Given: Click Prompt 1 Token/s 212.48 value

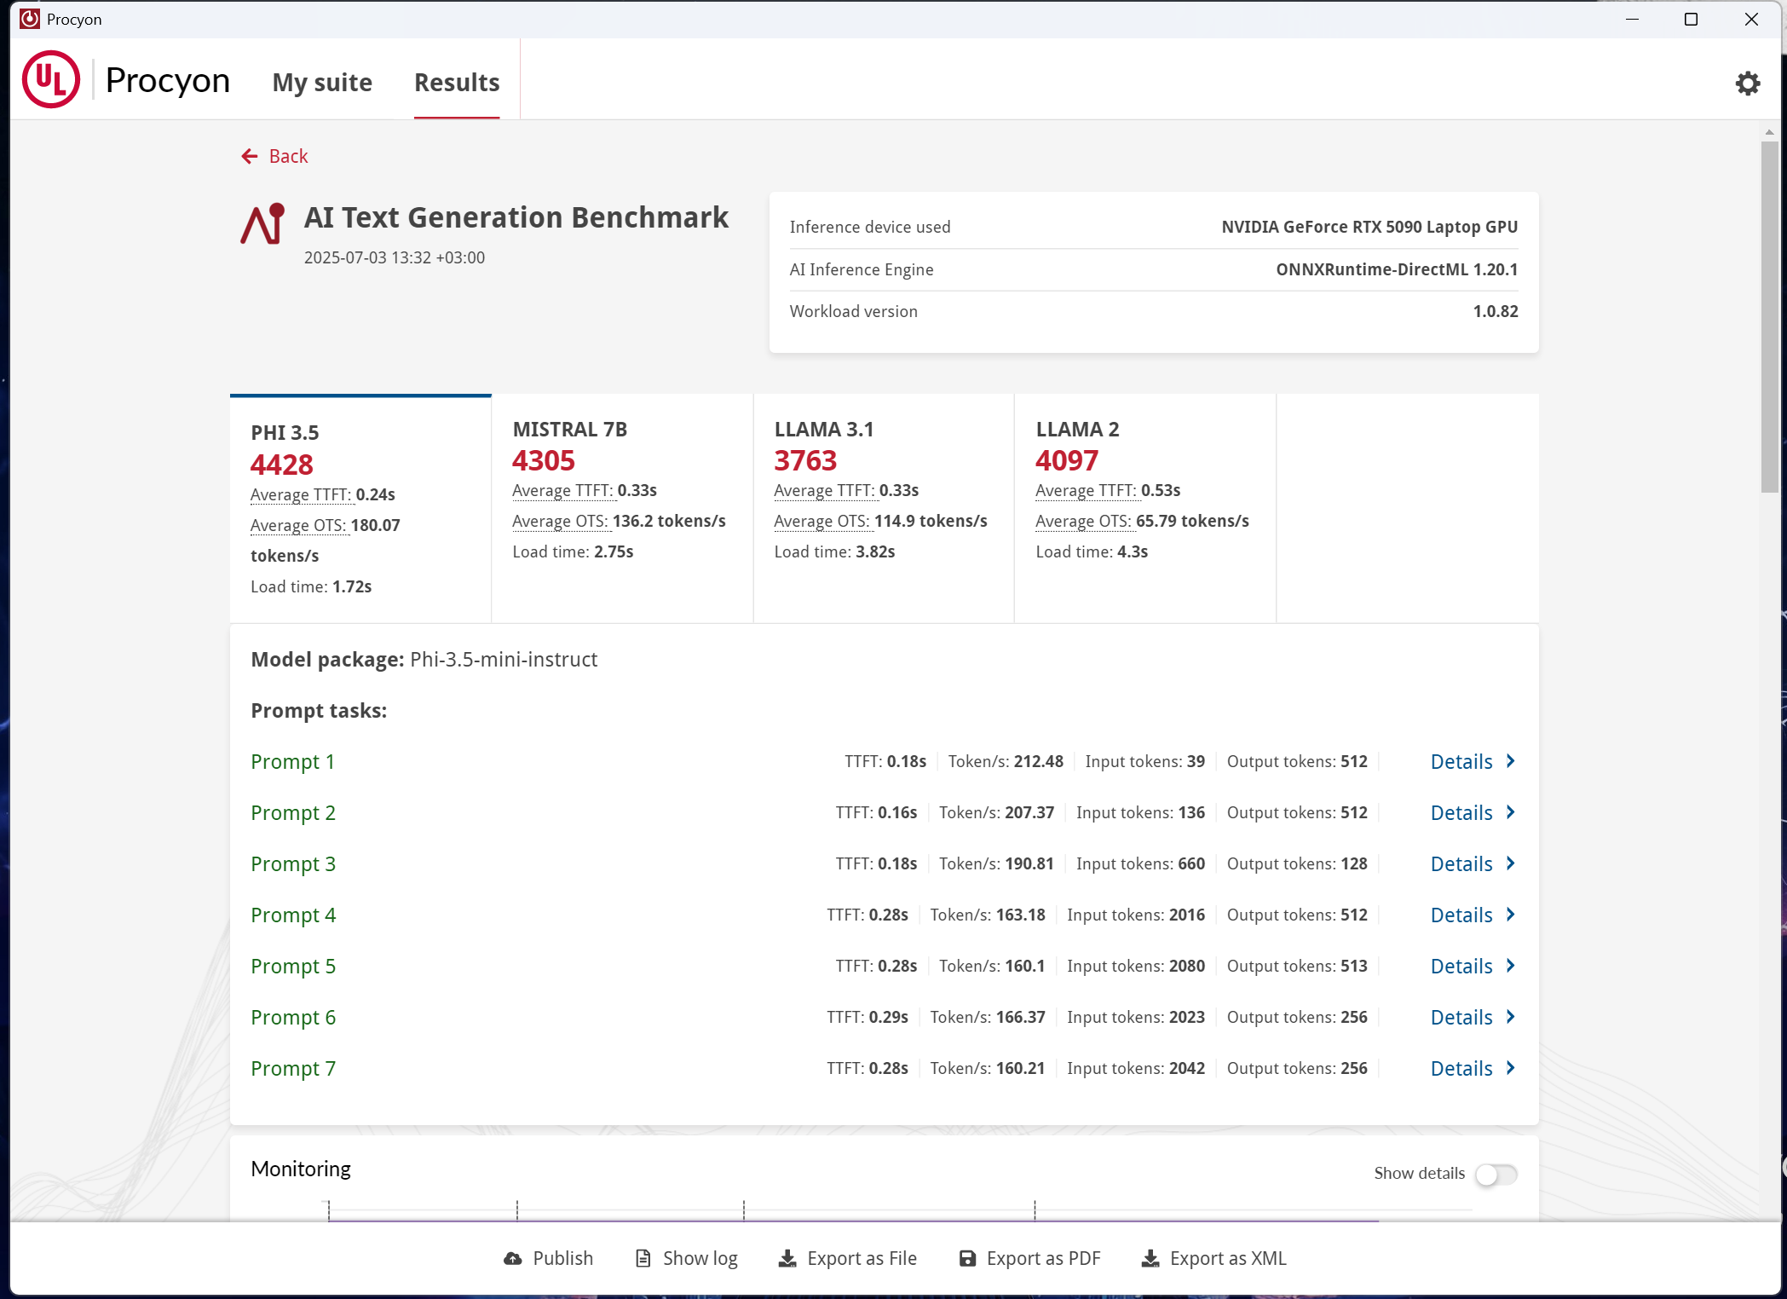Looking at the screenshot, I should [1039, 761].
